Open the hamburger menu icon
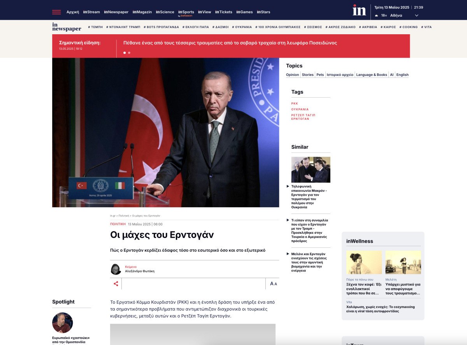Viewport: 467px width, 345px height. point(56,12)
